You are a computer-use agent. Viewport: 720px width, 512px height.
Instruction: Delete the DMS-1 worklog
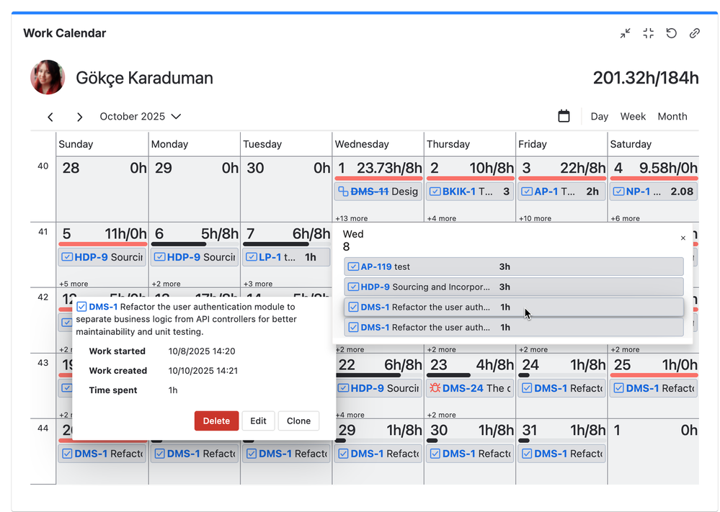[216, 421]
